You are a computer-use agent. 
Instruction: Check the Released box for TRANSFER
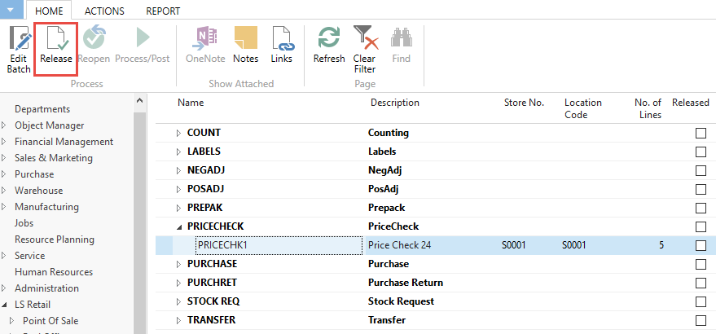click(x=701, y=320)
